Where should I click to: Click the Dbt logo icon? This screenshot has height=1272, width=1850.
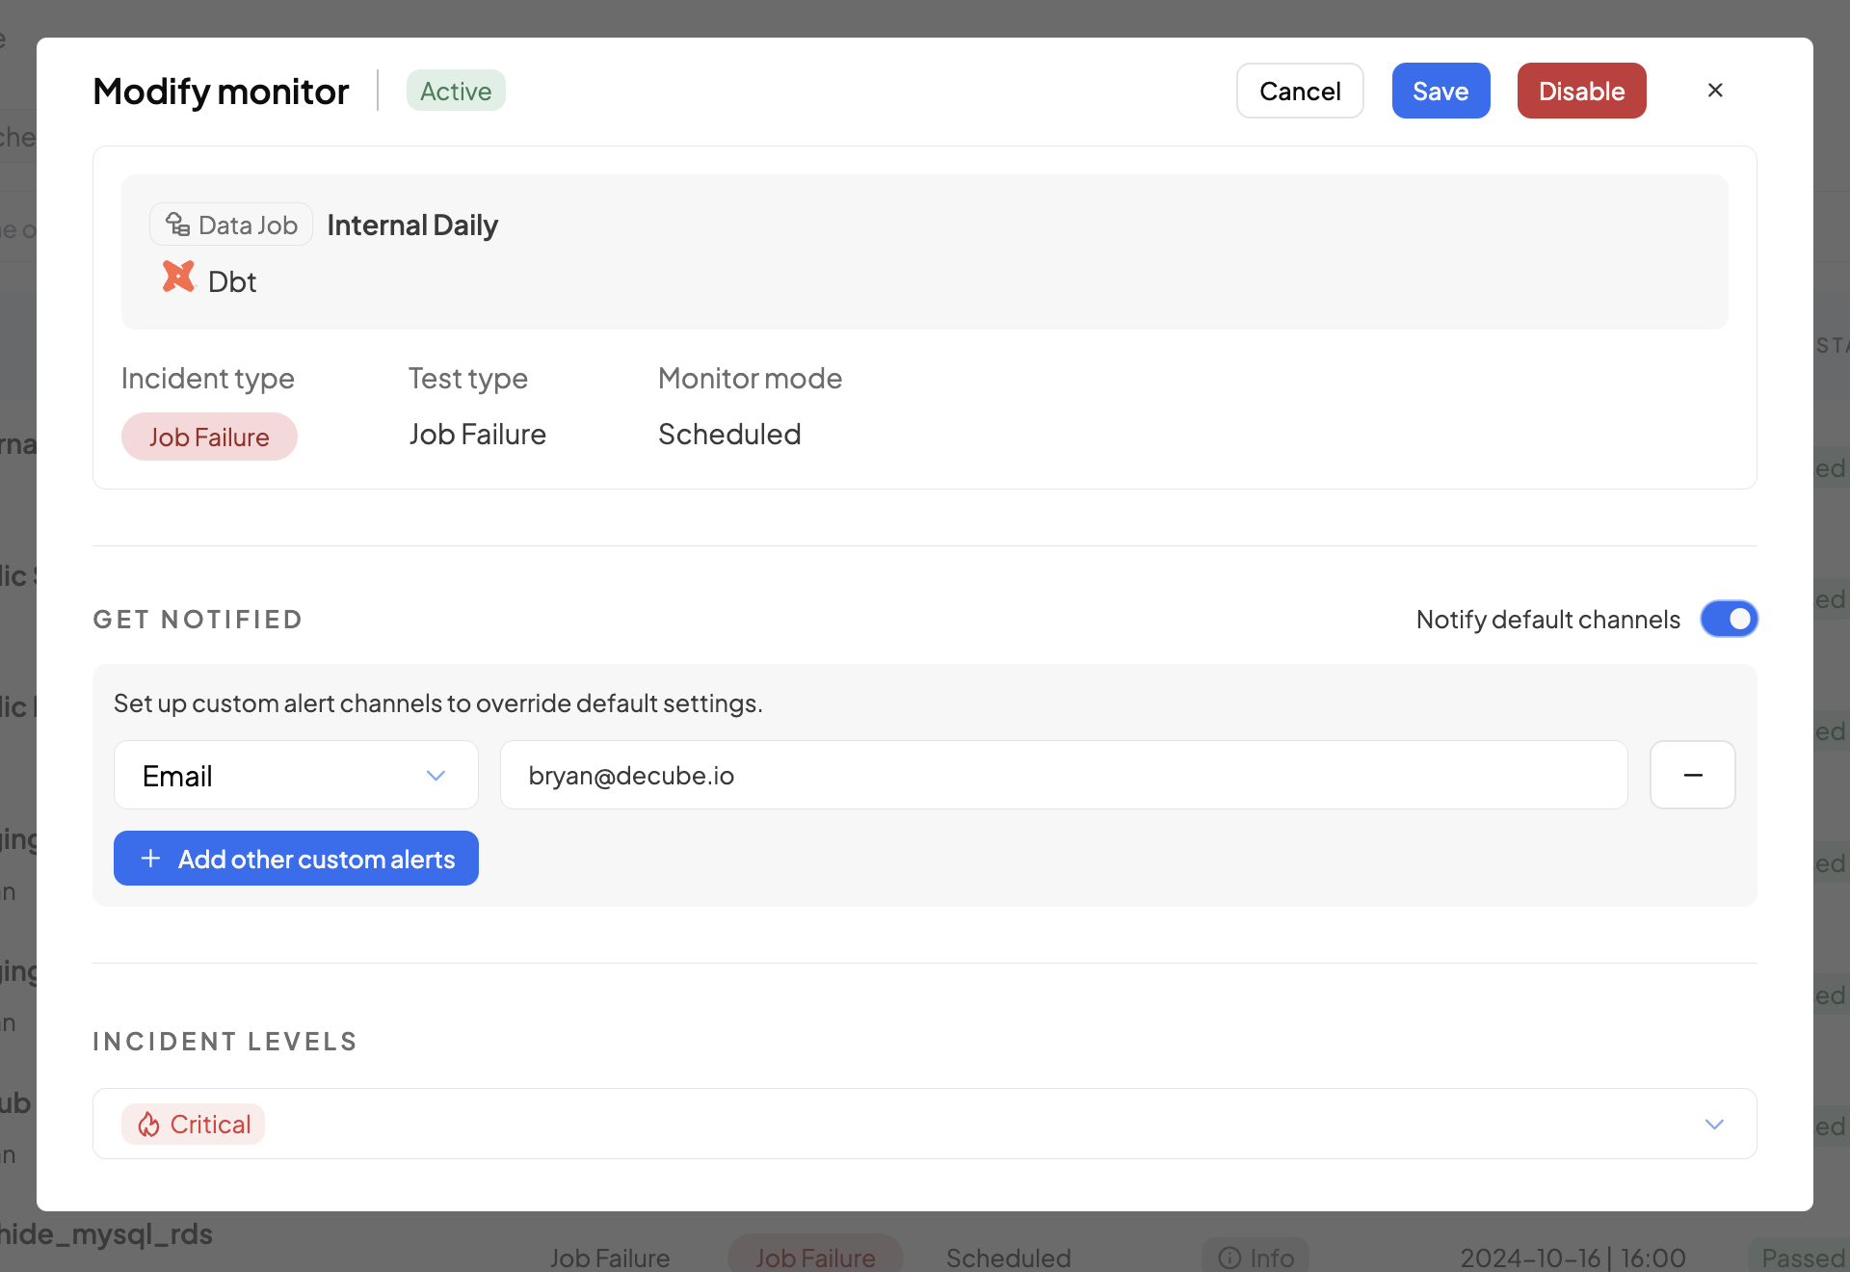pyautogui.click(x=178, y=278)
